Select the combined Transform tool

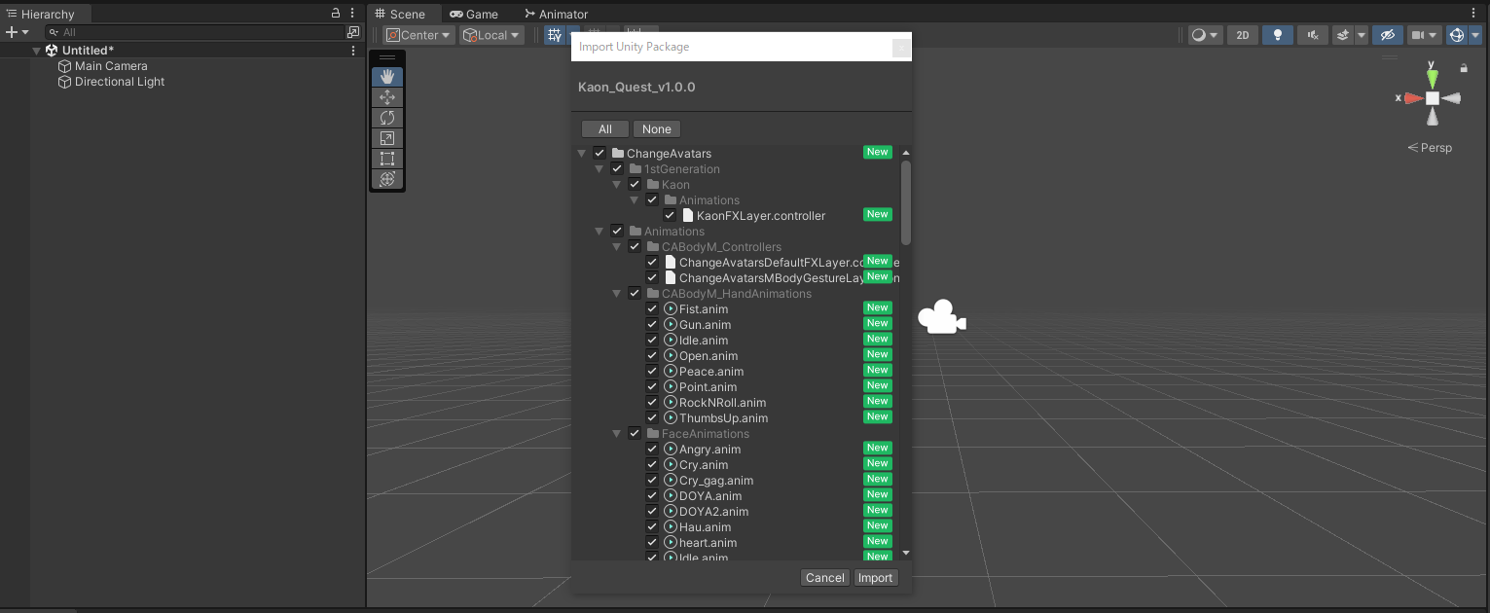[x=387, y=179]
